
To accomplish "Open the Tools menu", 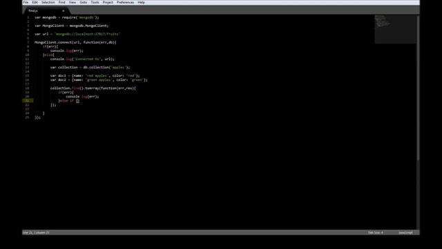I will pyautogui.click(x=95, y=2).
